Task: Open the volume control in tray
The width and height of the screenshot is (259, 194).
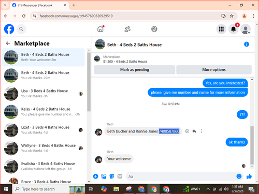Action: (x=226, y=189)
